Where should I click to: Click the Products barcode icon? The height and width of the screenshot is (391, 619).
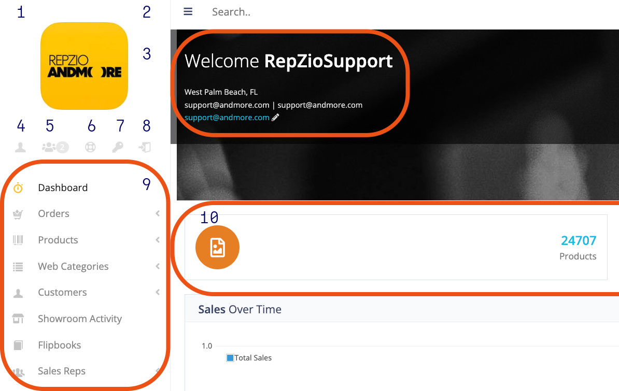coord(18,240)
